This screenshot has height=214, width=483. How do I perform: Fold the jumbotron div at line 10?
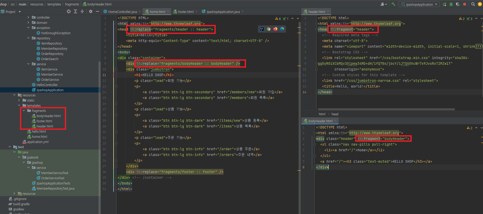point(116,69)
